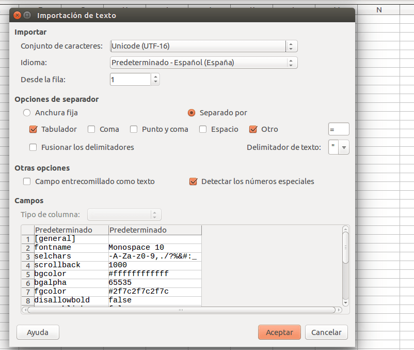Uncheck the Tabulador separator checkbox
The image size is (414, 350).
coord(34,129)
